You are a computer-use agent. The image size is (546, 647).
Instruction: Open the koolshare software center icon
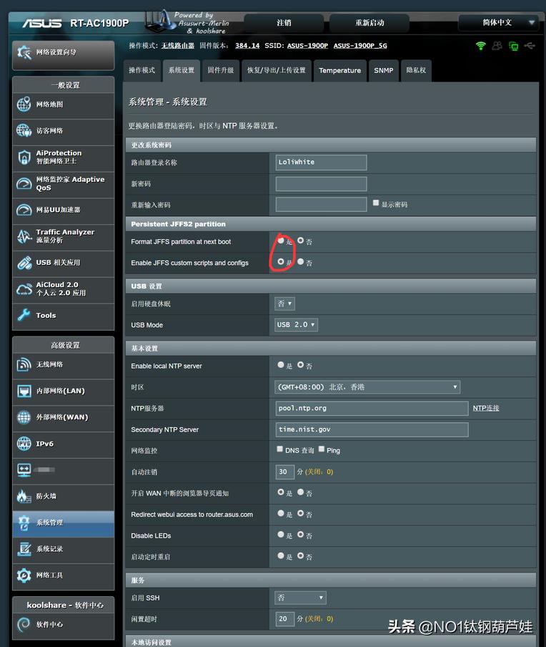pyautogui.click(x=24, y=624)
